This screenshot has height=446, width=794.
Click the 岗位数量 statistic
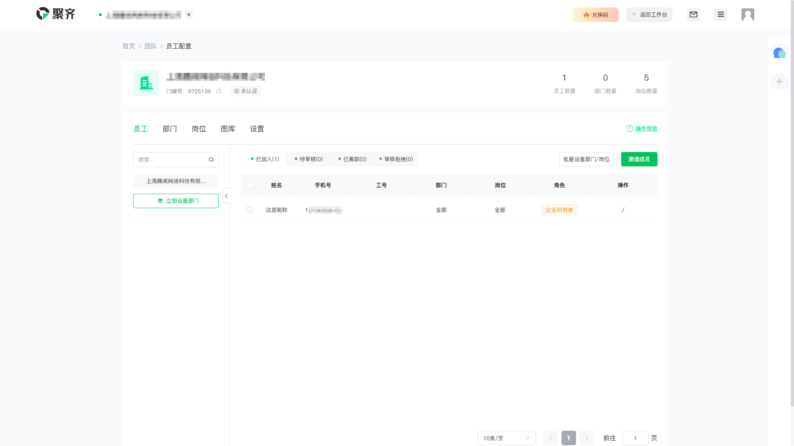pyautogui.click(x=646, y=84)
